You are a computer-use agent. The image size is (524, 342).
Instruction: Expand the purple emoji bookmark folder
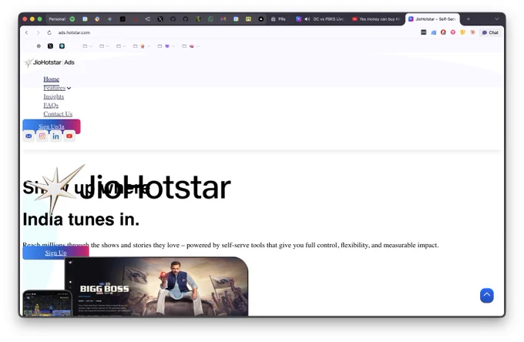coord(166,46)
